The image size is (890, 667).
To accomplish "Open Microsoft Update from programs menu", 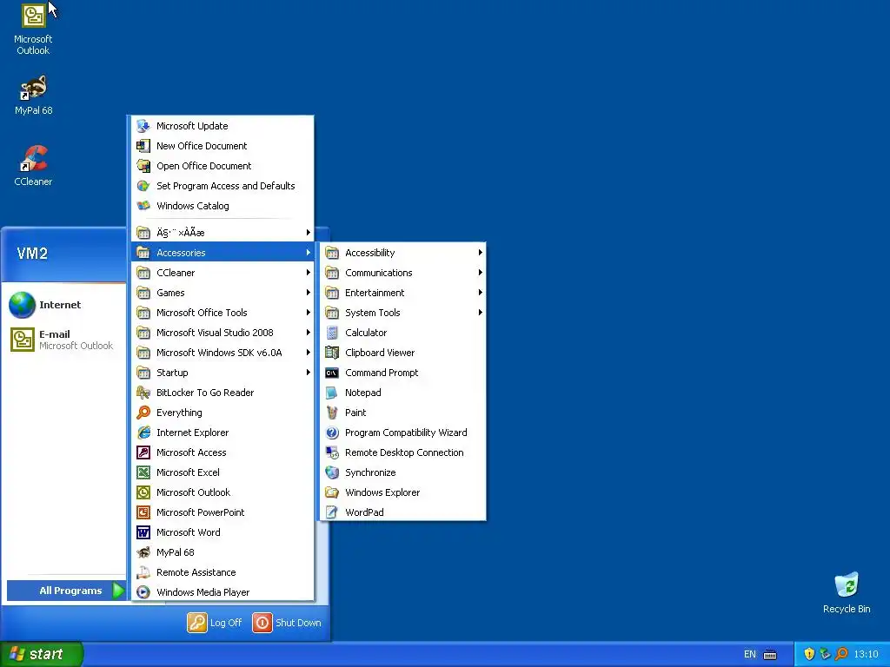I will point(222,126).
